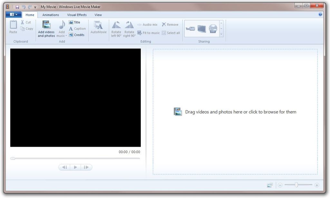Open the Add music dropdown arrow
Screen dimensions: 330x198
pyautogui.click(x=66, y=36)
